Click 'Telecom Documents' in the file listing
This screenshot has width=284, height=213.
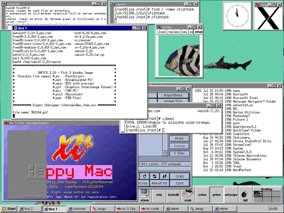coord(247,159)
